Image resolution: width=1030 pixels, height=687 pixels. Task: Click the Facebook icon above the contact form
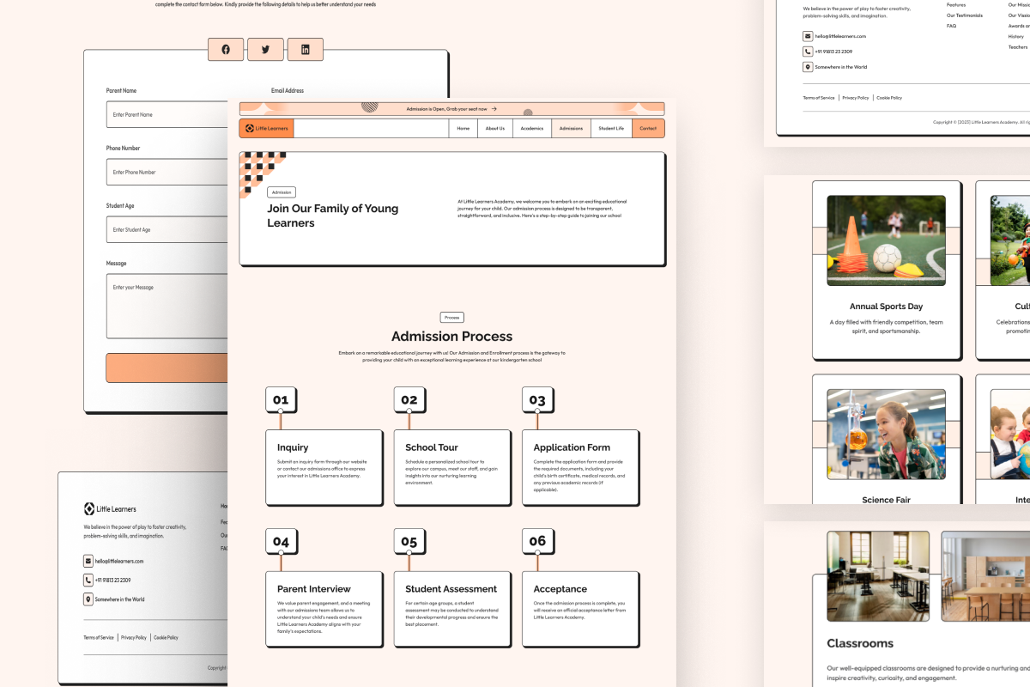point(226,50)
